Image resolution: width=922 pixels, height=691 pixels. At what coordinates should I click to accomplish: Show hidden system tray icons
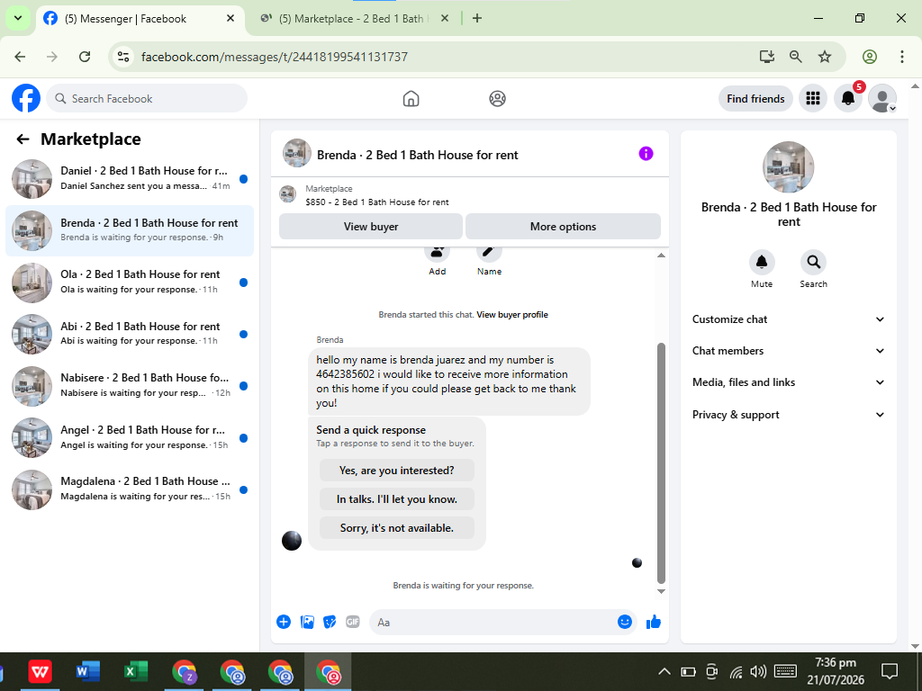click(x=664, y=671)
